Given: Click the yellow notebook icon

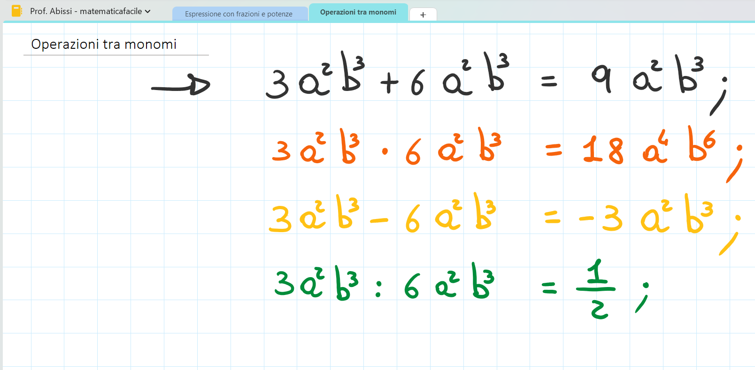Looking at the screenshot, I should coord(16,11).
